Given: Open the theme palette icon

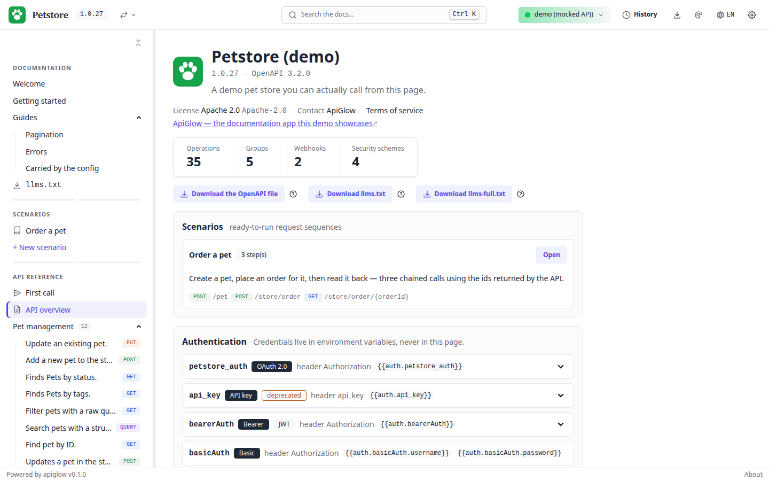Looking at the screenshot, I should (699, 15).
